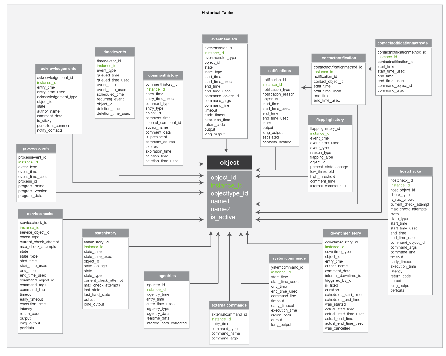Screen dimensions: 446x356
Task: Select the servicechecks table title bar
Action: tap(40, 214)
